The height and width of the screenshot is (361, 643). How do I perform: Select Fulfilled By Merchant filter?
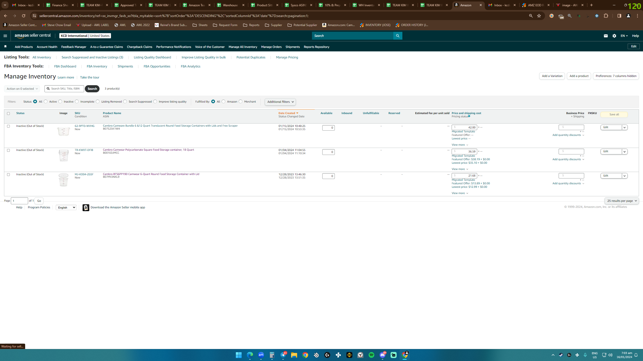(240, 102)
